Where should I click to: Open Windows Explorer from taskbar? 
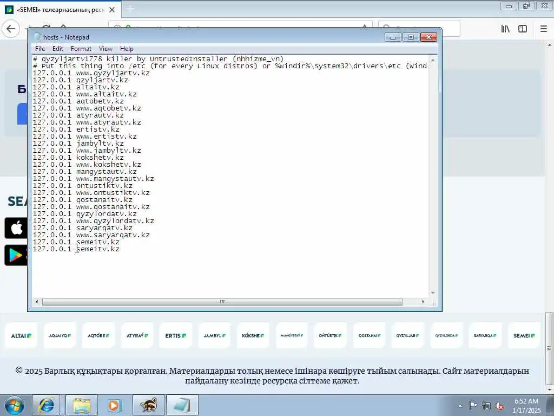[x=82, y=405]
